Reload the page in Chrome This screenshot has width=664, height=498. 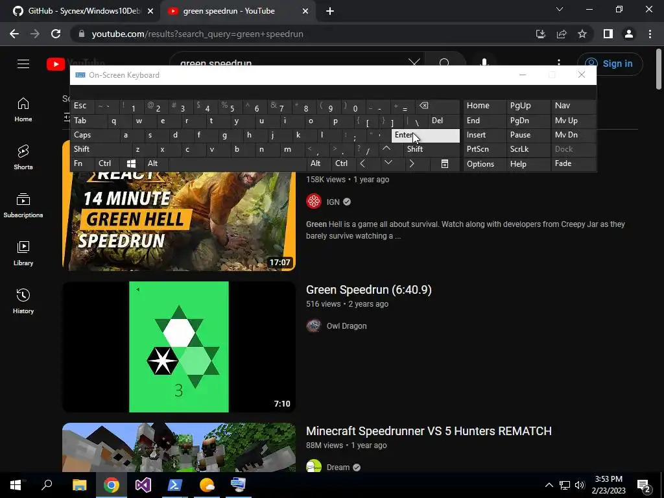[x=56, y=34]
